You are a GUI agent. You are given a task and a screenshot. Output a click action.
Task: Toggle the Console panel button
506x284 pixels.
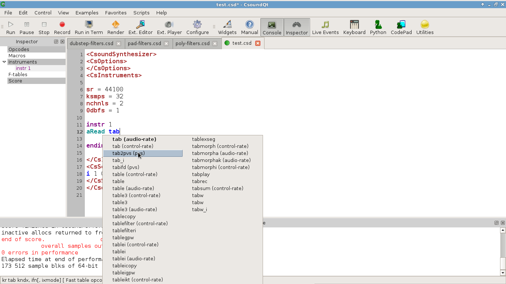pyautogui.click(x=272, y=27)
